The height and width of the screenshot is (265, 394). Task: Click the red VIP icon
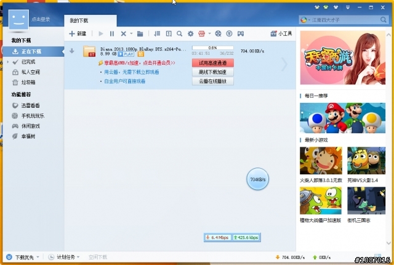[201, 33]
